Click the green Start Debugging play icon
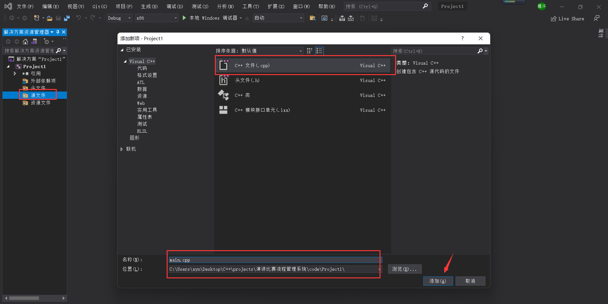 [184, 18]
